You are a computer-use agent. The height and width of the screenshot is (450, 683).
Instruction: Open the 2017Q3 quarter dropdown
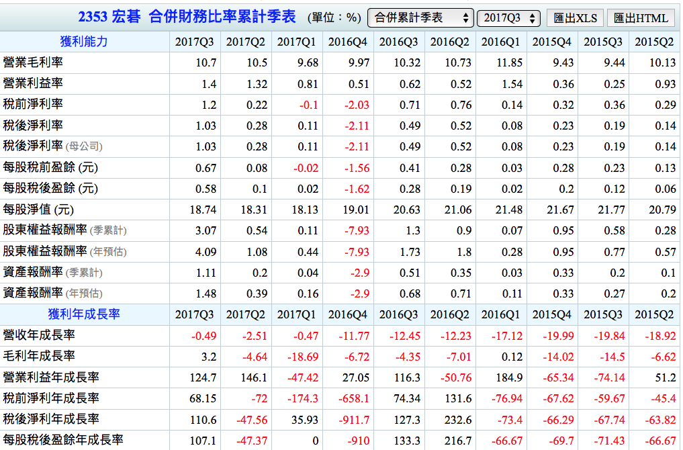click(508, 18)
